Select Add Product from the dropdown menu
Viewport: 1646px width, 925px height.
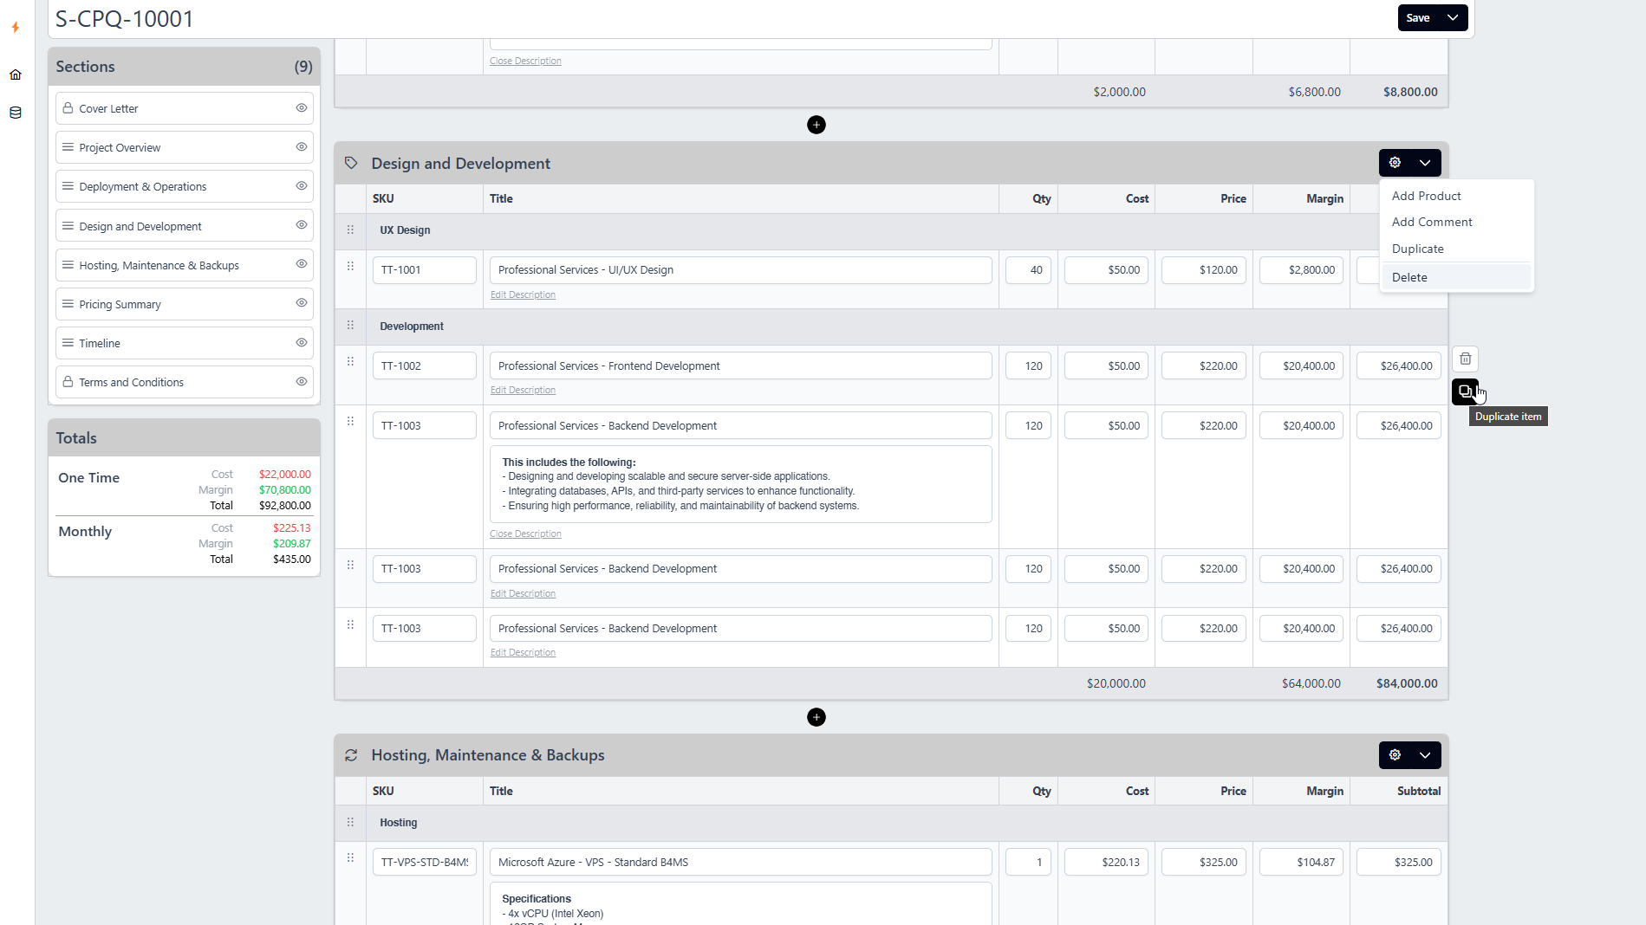coord(1426,196)
